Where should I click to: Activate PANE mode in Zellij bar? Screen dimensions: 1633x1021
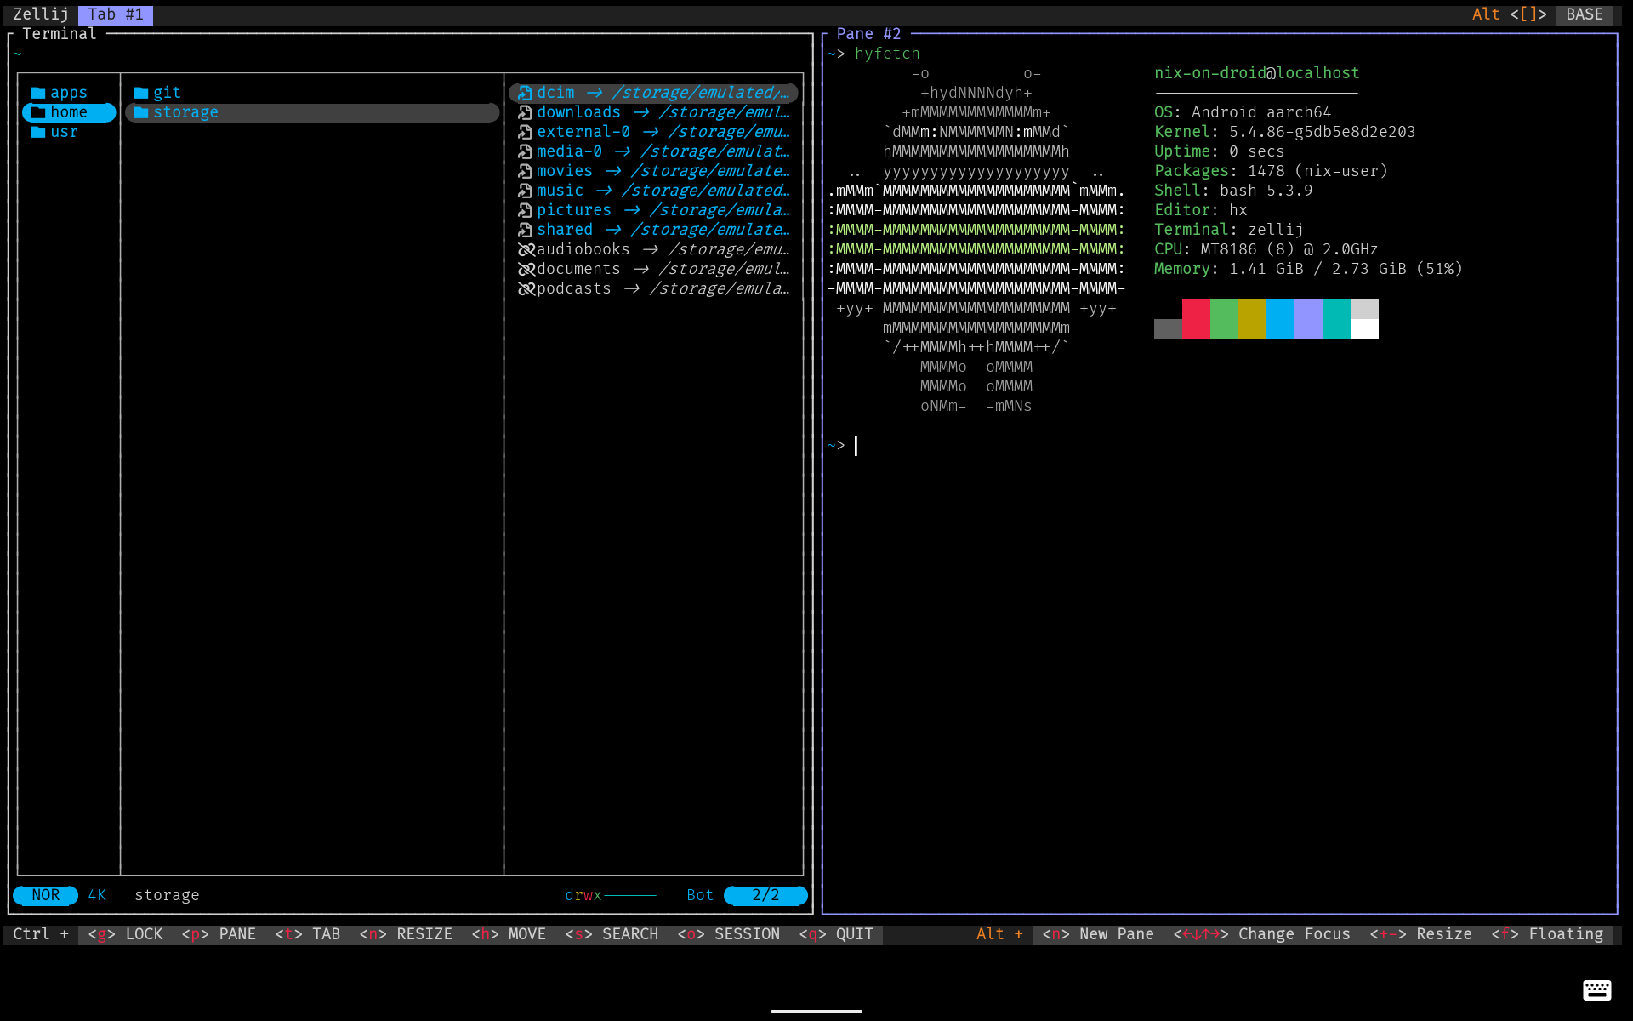click(219, 934)
